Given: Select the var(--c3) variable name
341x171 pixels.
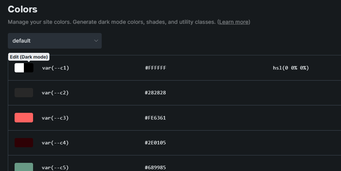Looking at the screenshot, I should (x=55, y=118).
